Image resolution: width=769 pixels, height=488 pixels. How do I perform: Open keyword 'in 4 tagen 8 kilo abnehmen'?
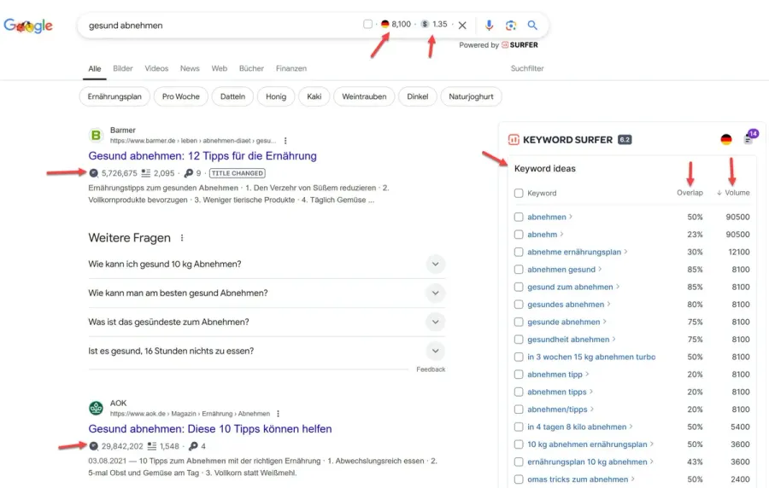[577, 427]
